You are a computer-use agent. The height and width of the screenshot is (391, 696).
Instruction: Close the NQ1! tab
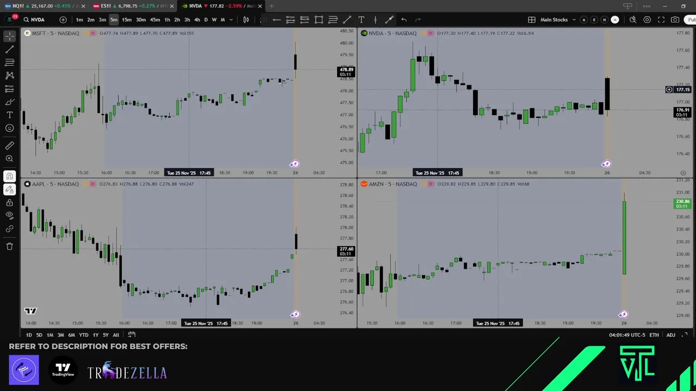click(x=84, y=6)
